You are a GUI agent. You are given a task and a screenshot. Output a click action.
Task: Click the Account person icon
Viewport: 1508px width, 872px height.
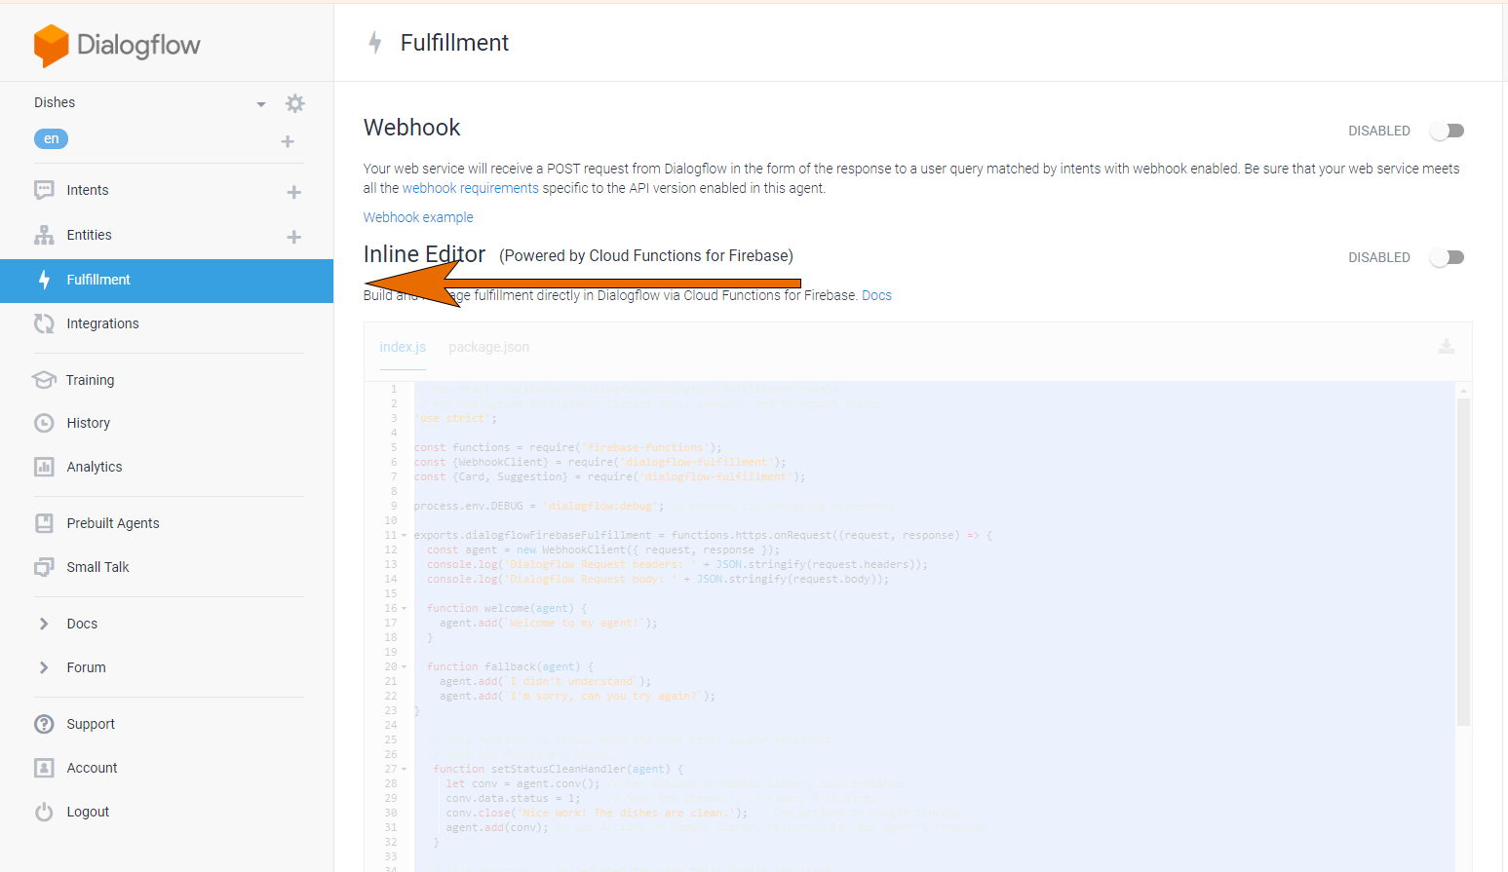44,768
